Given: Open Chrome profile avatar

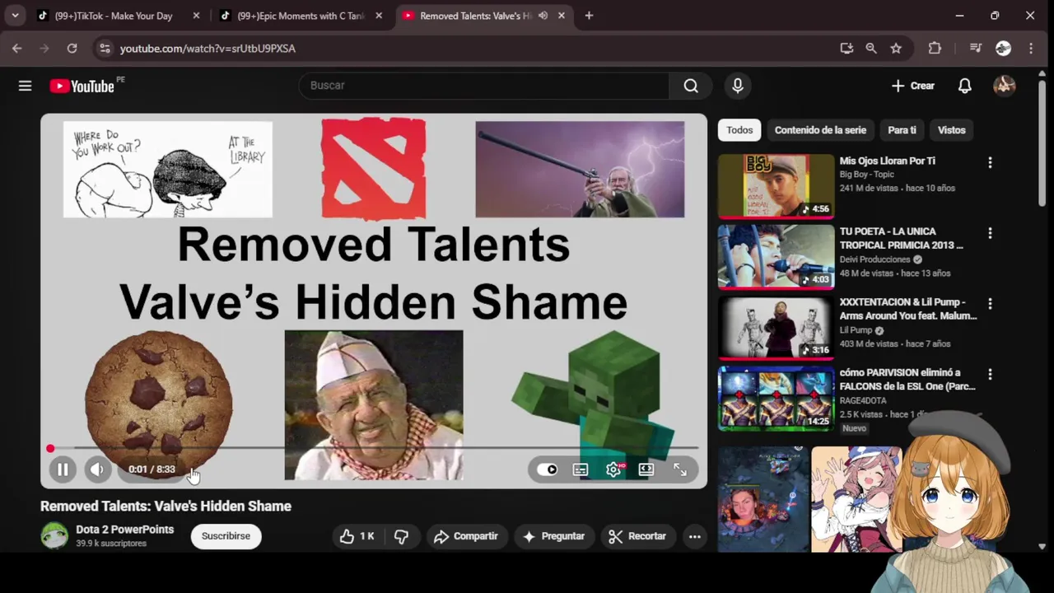Looking at the screenshot, I should 1003,49.
